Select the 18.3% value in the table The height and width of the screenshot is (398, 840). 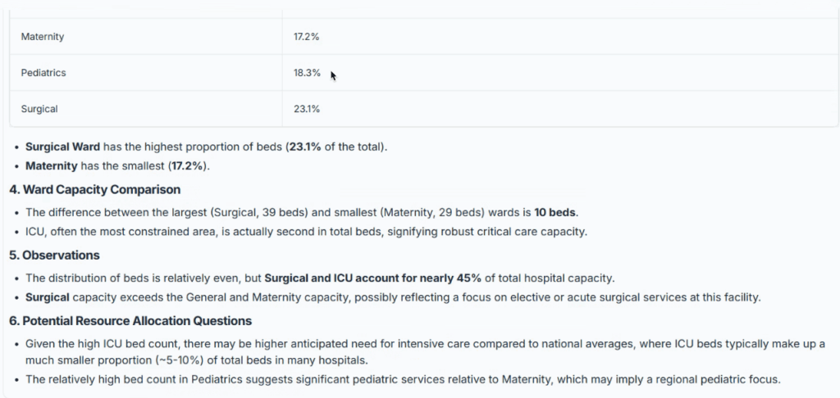306,73
